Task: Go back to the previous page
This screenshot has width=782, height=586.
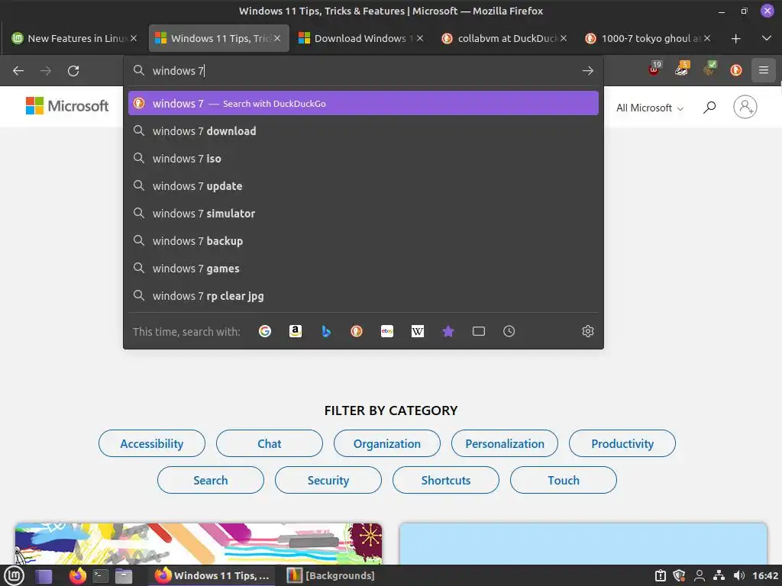Action: (x=18, y=71)
